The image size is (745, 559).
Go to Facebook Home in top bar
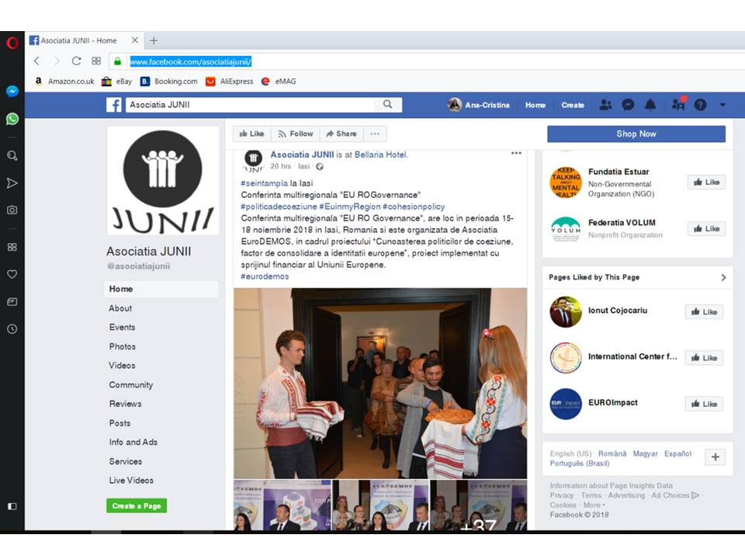535,105
